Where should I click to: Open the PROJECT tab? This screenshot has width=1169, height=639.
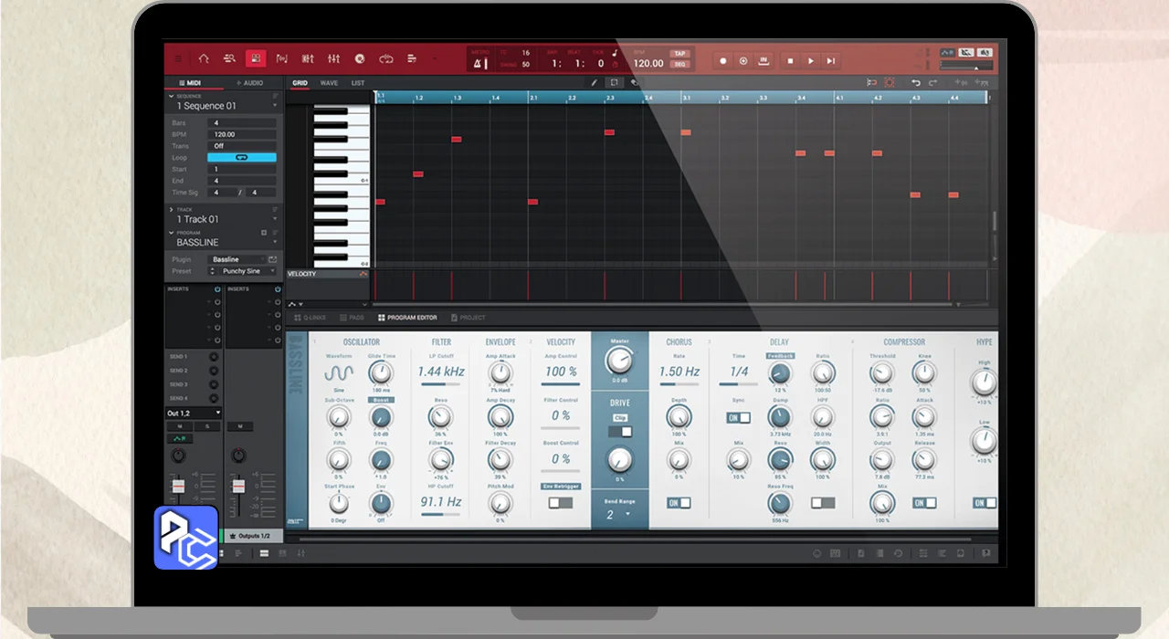pos(469,318)
